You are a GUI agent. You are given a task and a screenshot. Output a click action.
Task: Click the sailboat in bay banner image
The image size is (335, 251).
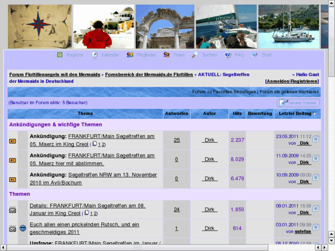click(288, 27)
